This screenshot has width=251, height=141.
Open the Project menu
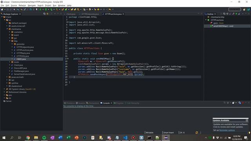pos(48,5)
